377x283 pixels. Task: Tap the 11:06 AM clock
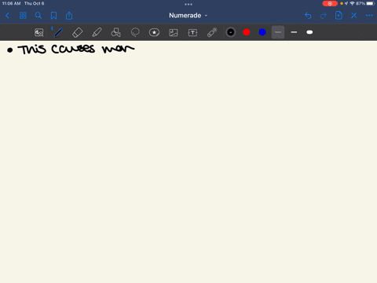11,3
